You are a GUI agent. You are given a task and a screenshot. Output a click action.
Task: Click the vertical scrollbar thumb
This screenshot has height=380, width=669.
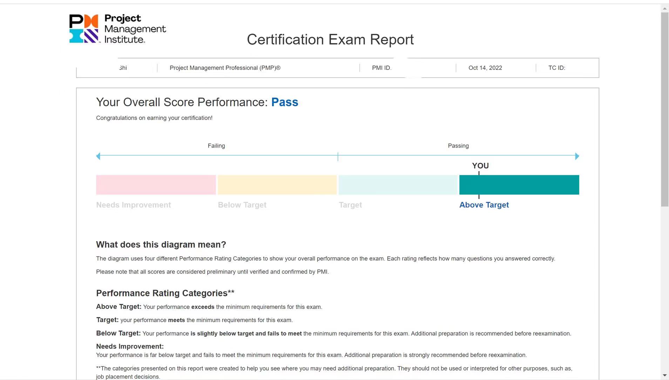pos(664,109)
